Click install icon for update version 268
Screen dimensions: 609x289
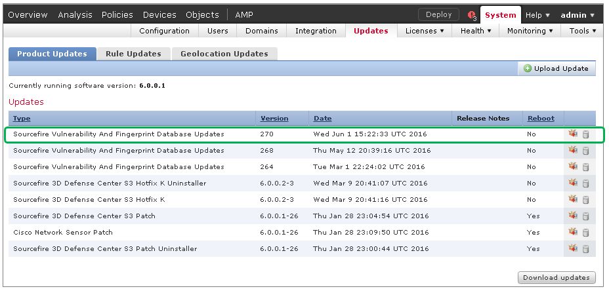pyautogui.click(x=572, y=150)
